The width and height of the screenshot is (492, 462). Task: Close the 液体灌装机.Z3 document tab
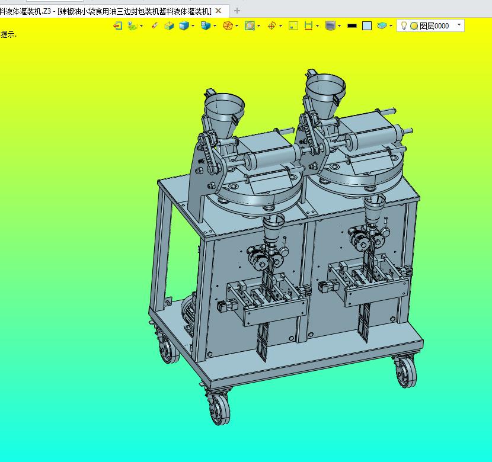pos(219,11)
